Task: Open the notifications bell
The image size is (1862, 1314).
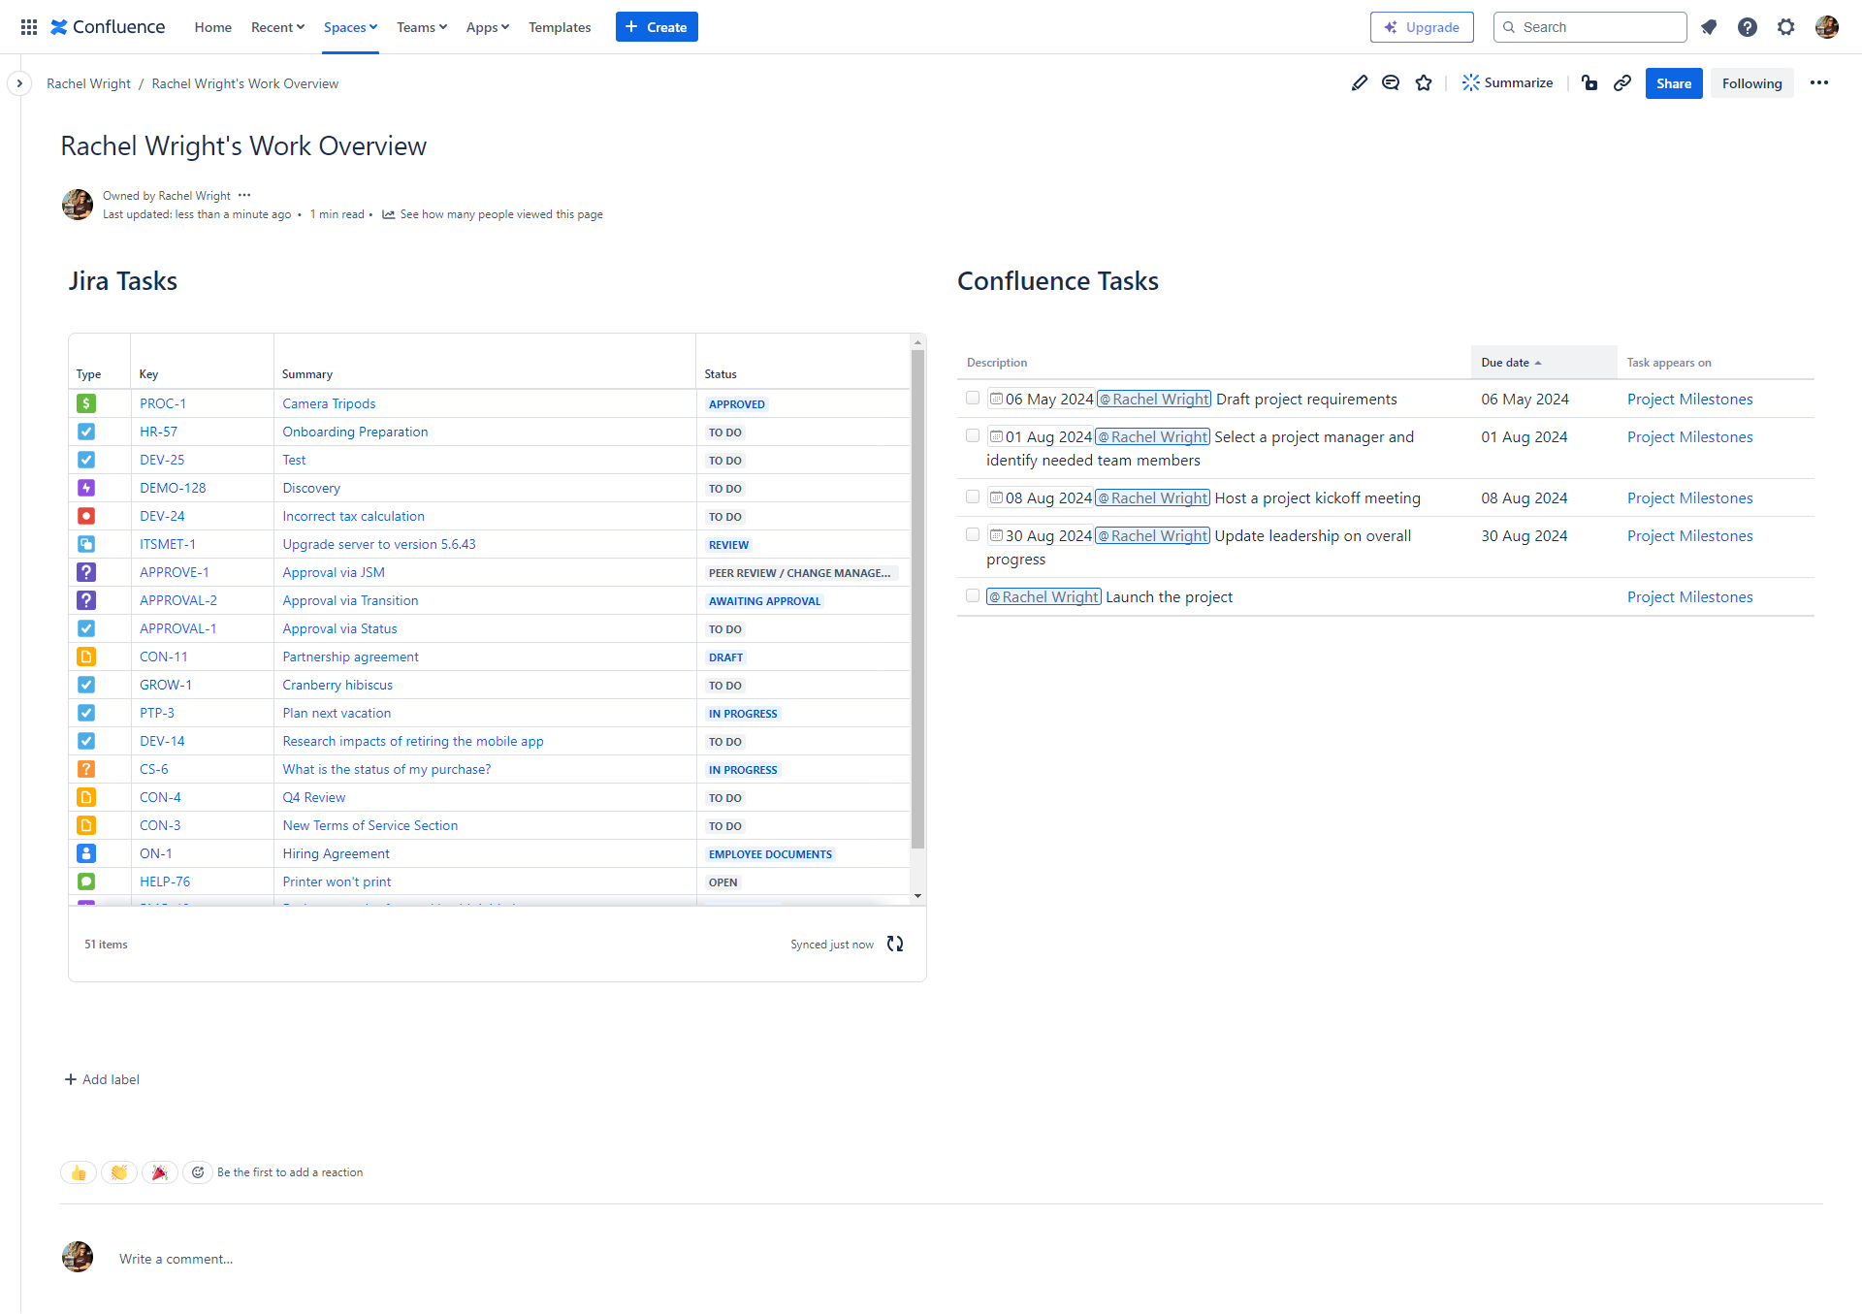Action: coord(1709,27)
